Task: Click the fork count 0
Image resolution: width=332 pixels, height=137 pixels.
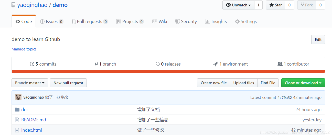Action: (320, 5)
